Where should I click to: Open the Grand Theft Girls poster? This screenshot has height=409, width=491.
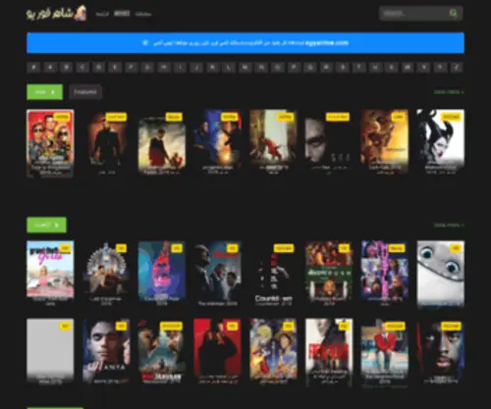coord(50,274)
